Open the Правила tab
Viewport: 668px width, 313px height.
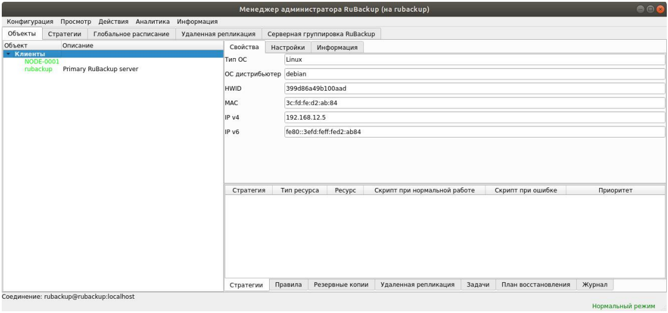point(289,285)
